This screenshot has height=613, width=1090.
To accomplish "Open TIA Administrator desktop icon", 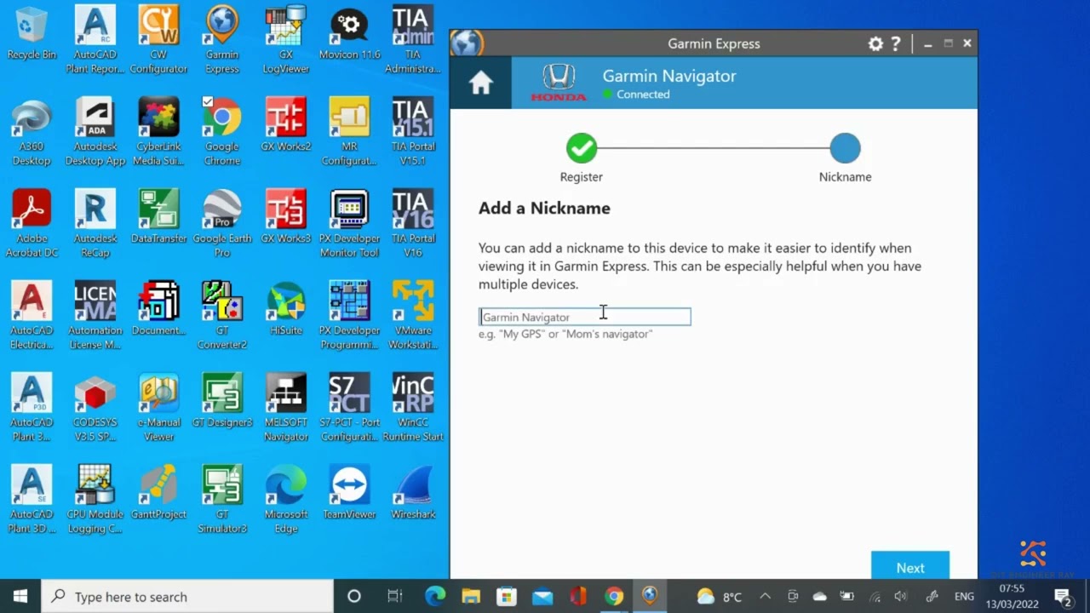I will pos(413,40).
